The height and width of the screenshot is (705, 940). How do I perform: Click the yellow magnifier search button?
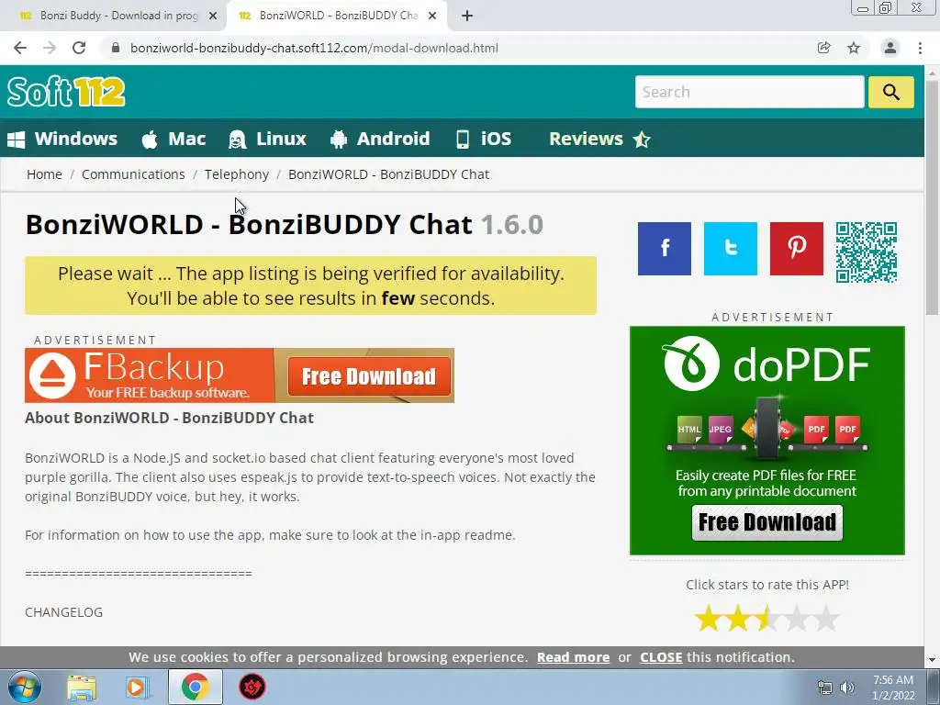click(x=890, y=92)
